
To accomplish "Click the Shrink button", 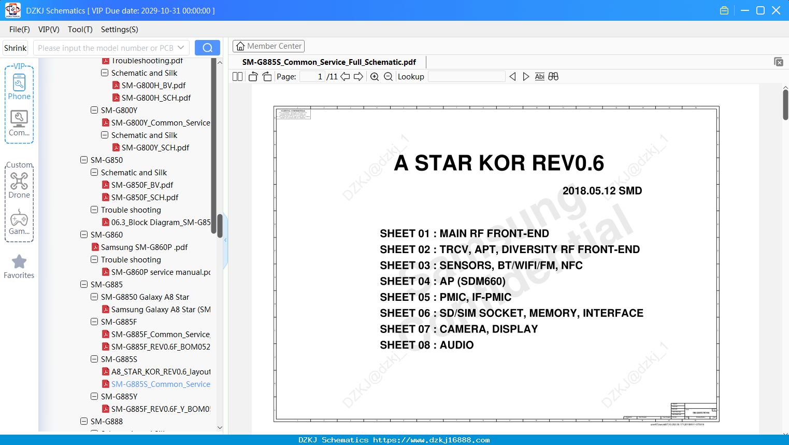I will click(16, 48).
